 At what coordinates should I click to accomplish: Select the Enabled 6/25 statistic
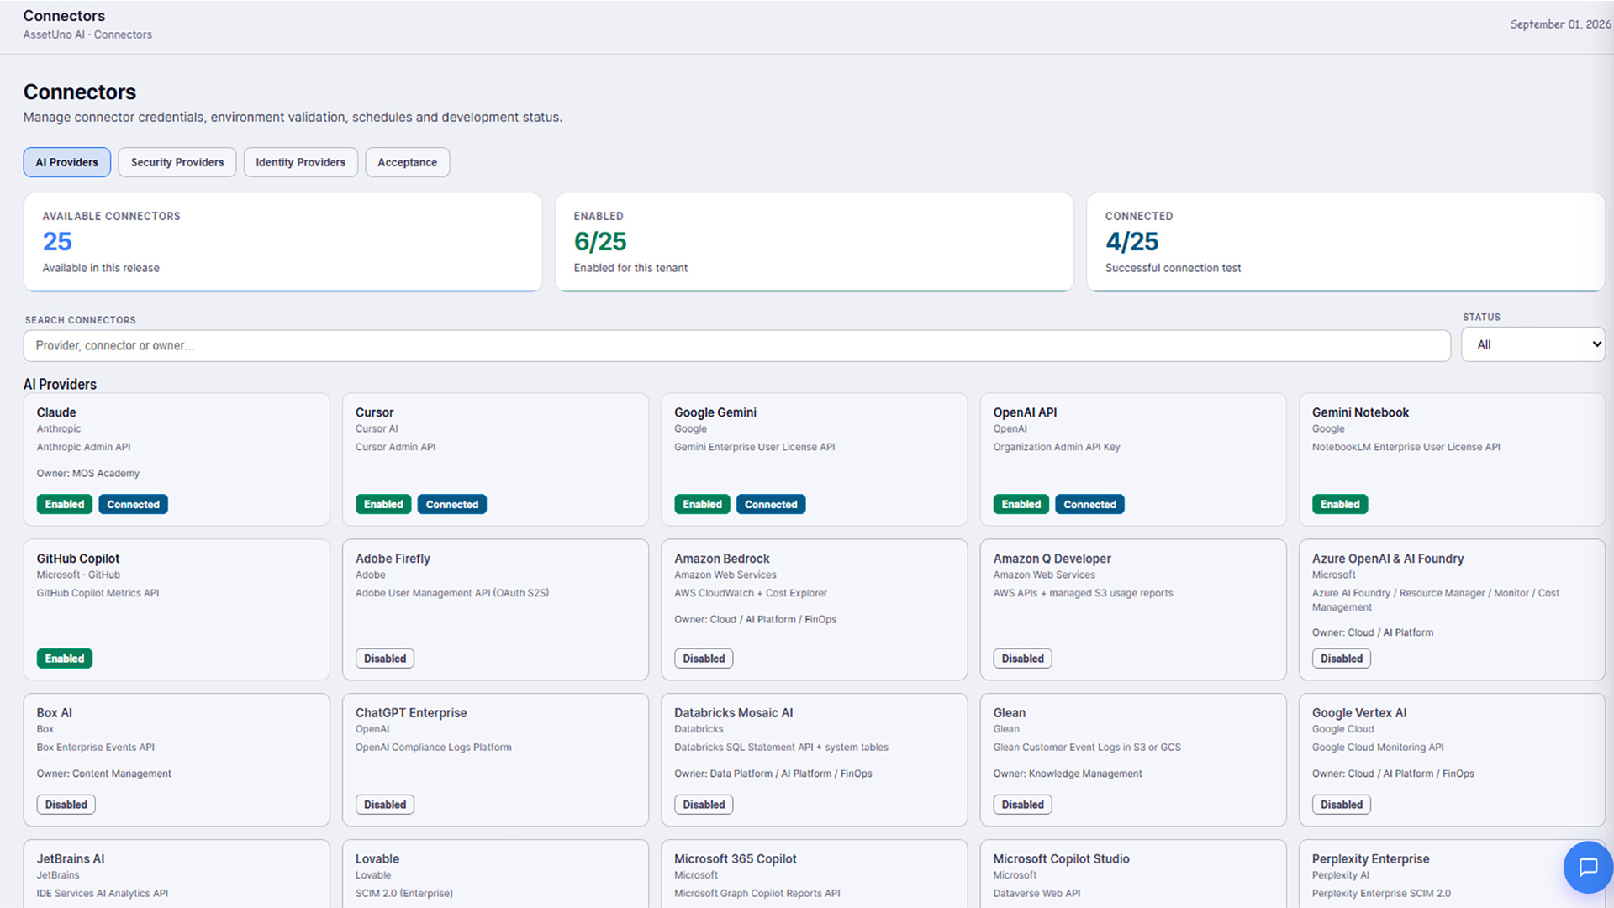600,242
